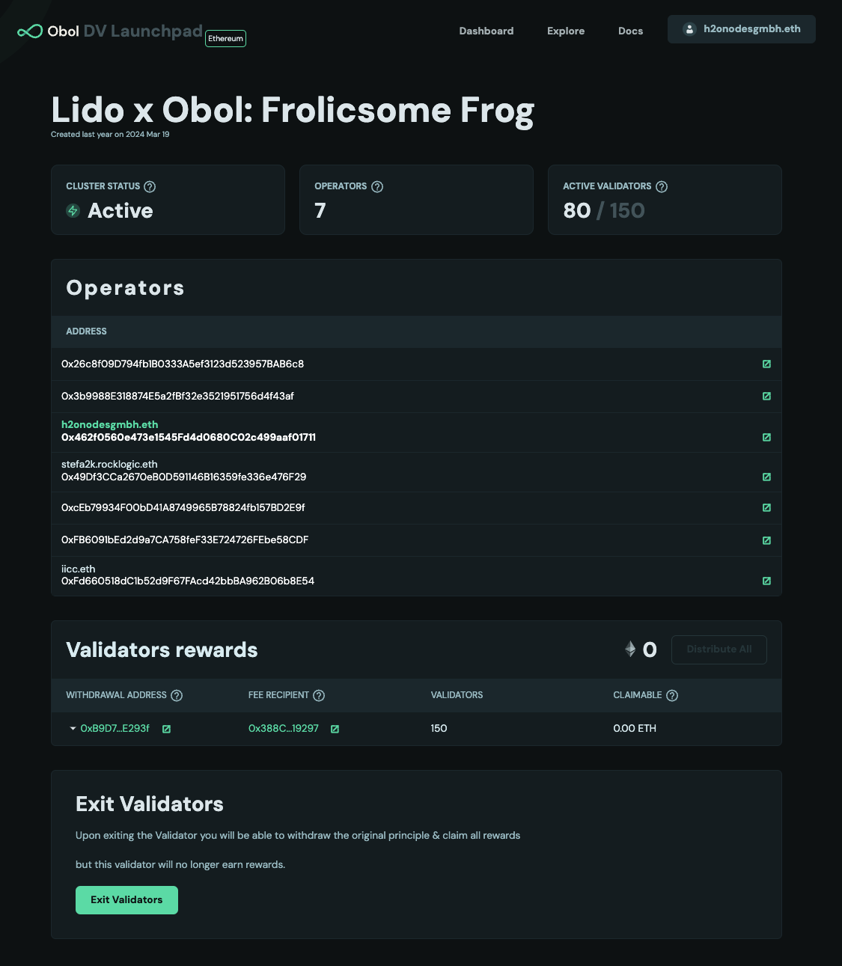
Task: Click Claimable help question icon
Action: [672, 695]
